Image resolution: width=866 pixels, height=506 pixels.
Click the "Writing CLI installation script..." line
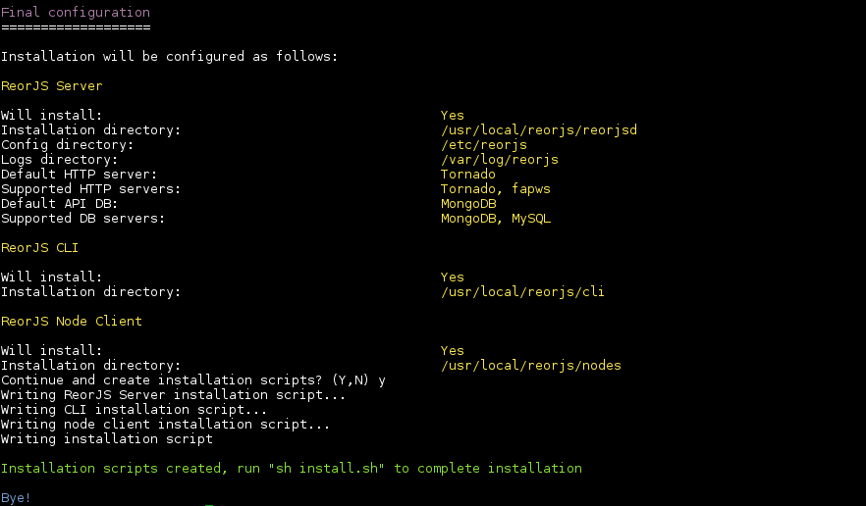coord(135,410)
